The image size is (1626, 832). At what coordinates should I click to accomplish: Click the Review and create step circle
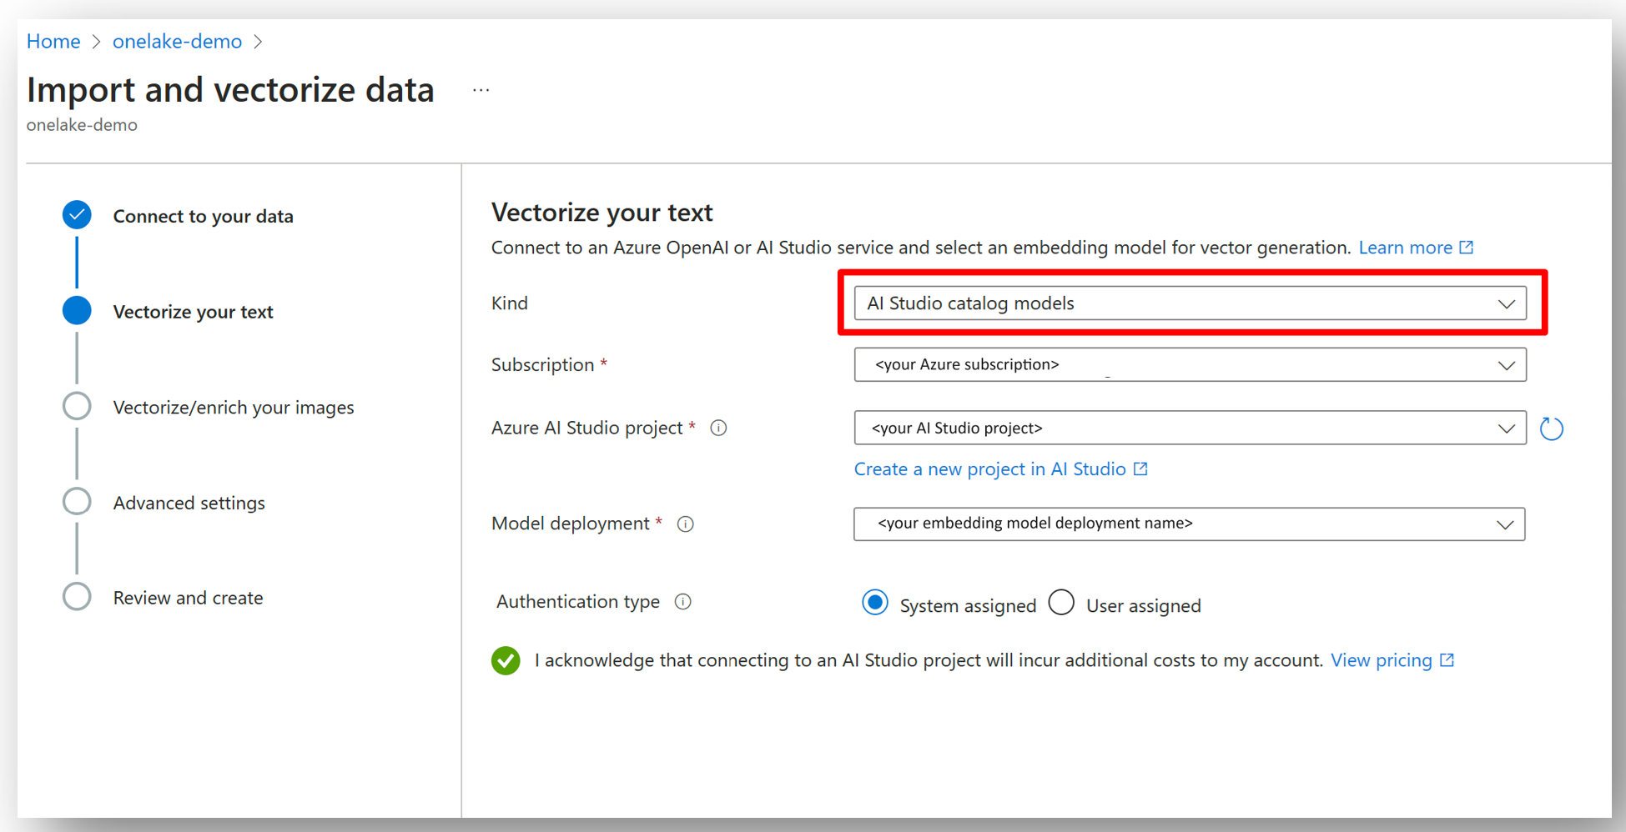click(77, 597)
